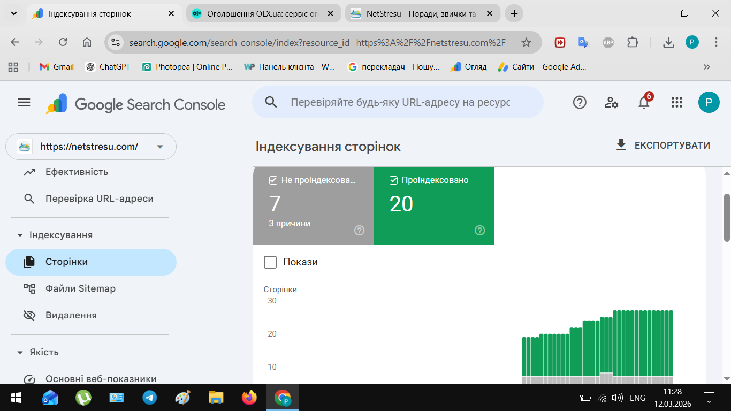Collapse the Індексування section
731x411 pixels.
(20, 235)
